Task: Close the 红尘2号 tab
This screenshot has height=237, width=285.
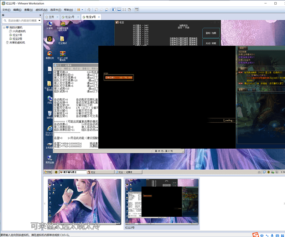Action: click(99, 17)
